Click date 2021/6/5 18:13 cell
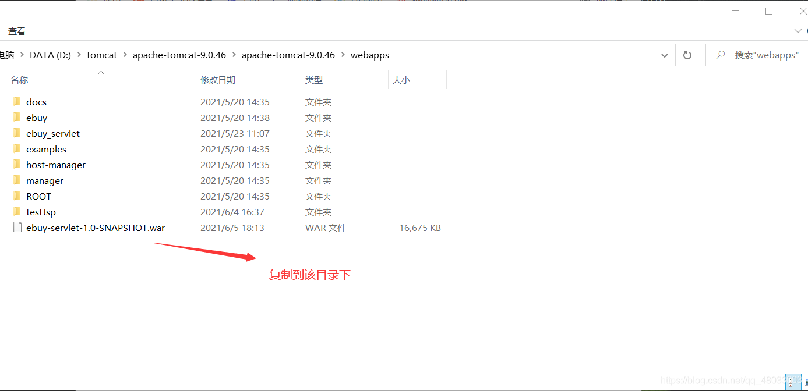 [232, 228]
